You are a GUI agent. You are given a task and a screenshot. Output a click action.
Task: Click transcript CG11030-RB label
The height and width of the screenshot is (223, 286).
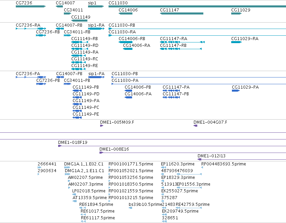(x=122, y=25)
